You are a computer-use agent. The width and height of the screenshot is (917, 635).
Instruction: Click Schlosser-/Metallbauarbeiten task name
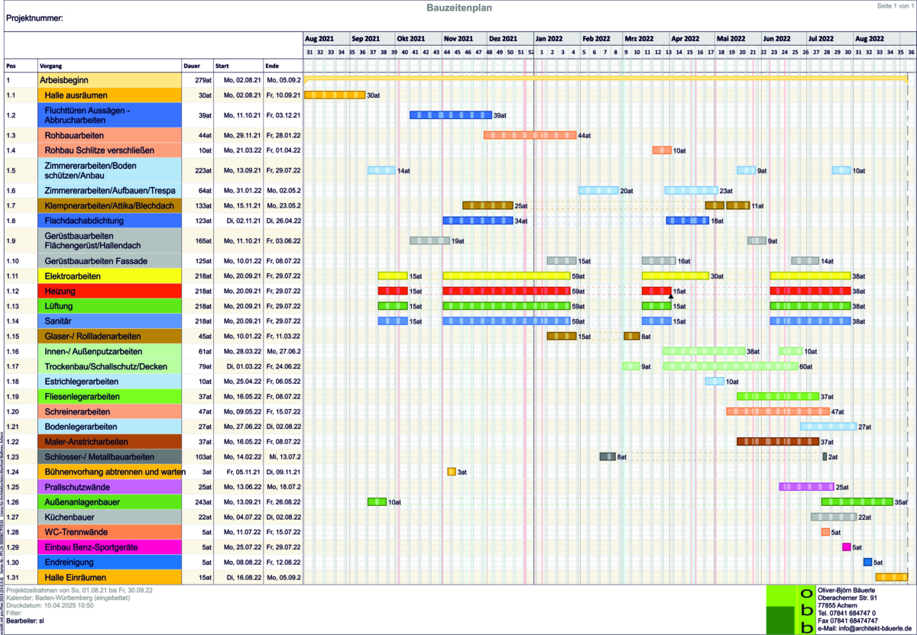100,456
